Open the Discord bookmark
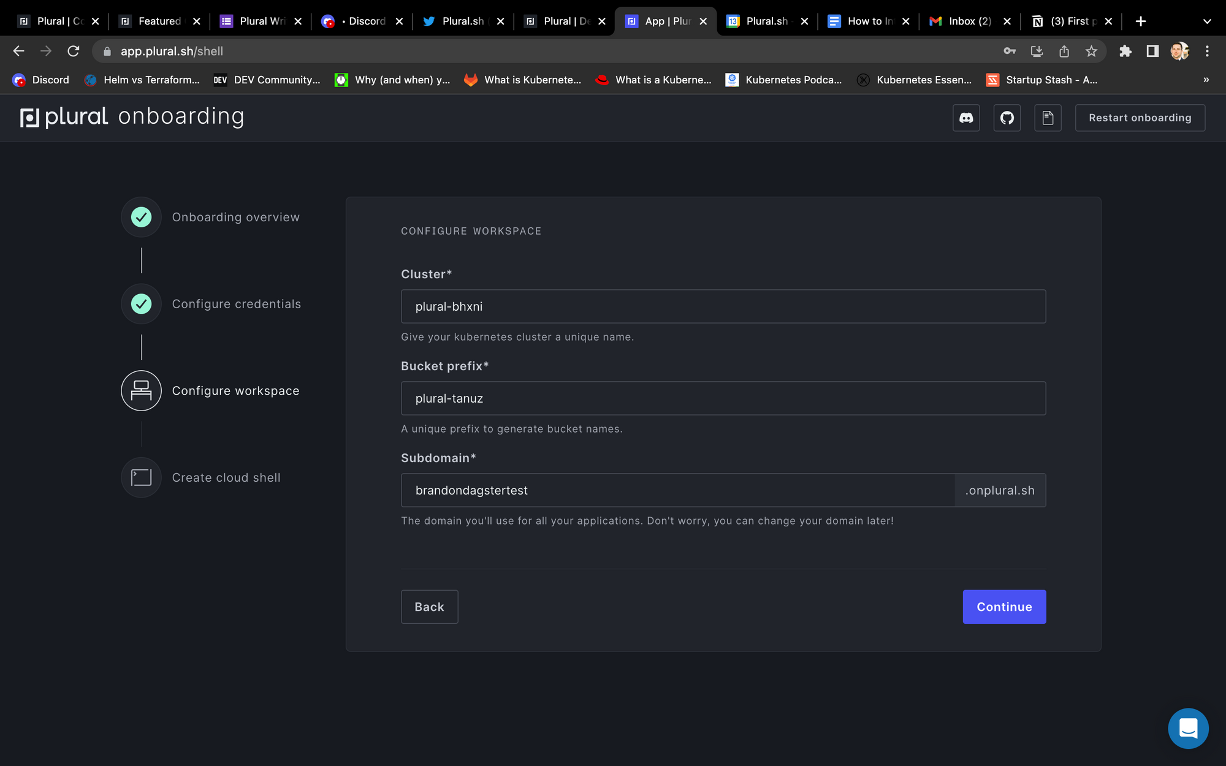Screen dimensions: 1226x766 coord(41,80)
